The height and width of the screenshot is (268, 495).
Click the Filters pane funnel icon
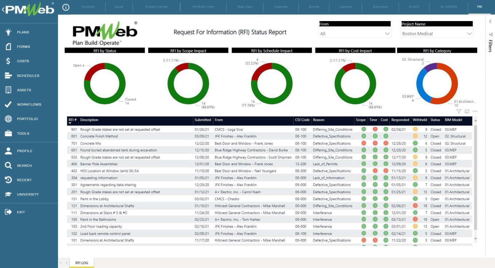click(490, 34)
